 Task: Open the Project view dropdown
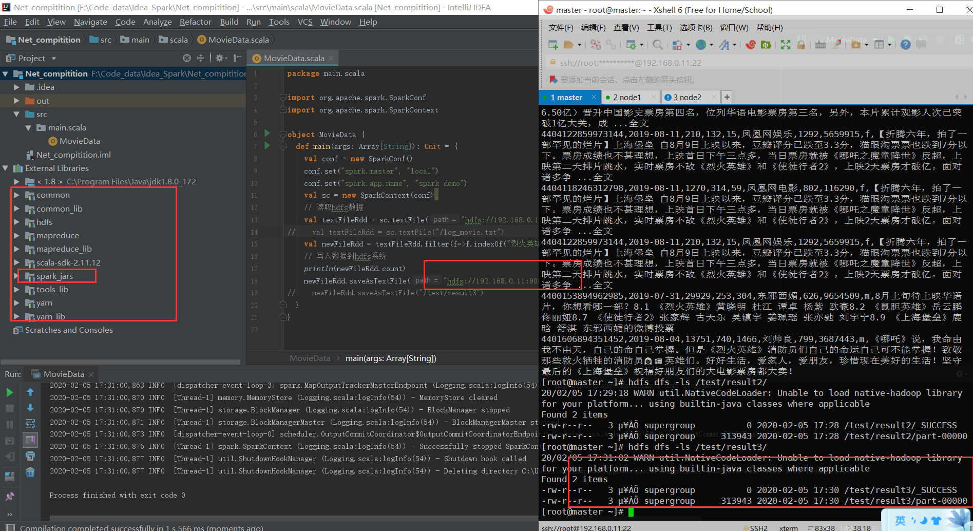(54, 58)
